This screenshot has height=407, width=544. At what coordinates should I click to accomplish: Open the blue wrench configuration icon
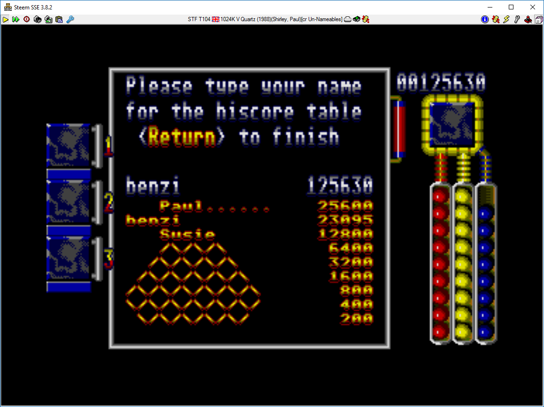[70, 19]
